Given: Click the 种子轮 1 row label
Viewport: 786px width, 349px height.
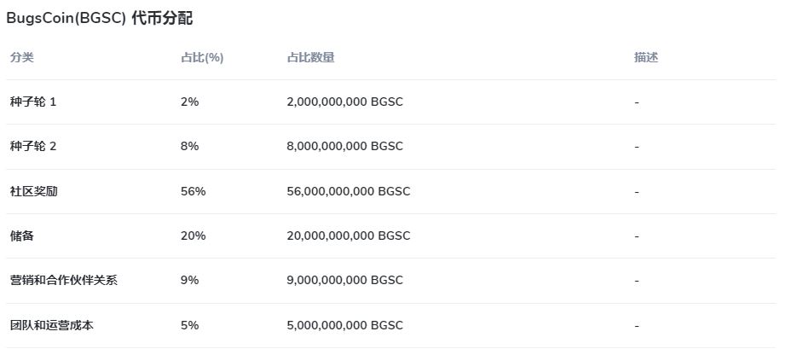Looking at the screenshot, I should tap(33, 102).
